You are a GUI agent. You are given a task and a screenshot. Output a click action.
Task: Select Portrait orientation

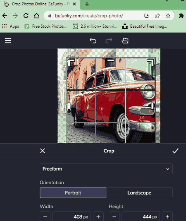pos(73,193)
